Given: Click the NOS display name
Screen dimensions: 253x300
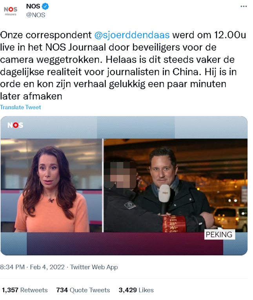Looking at the screenshot, I should coord(33,6).
